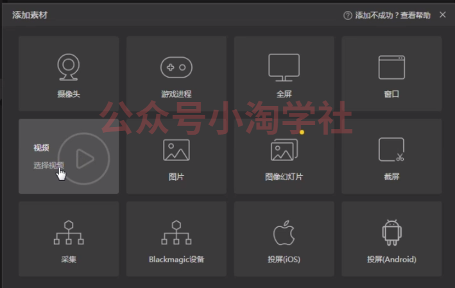Select the picture icon for 图片
This screenshot has width=455, height=288.
(176, 150)
